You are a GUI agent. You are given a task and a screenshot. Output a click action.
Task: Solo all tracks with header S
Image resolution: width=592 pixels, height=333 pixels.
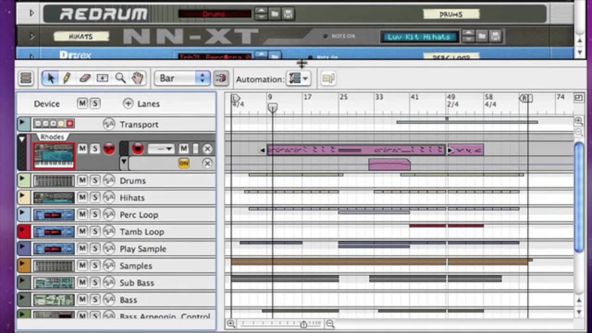click(95, 103)
